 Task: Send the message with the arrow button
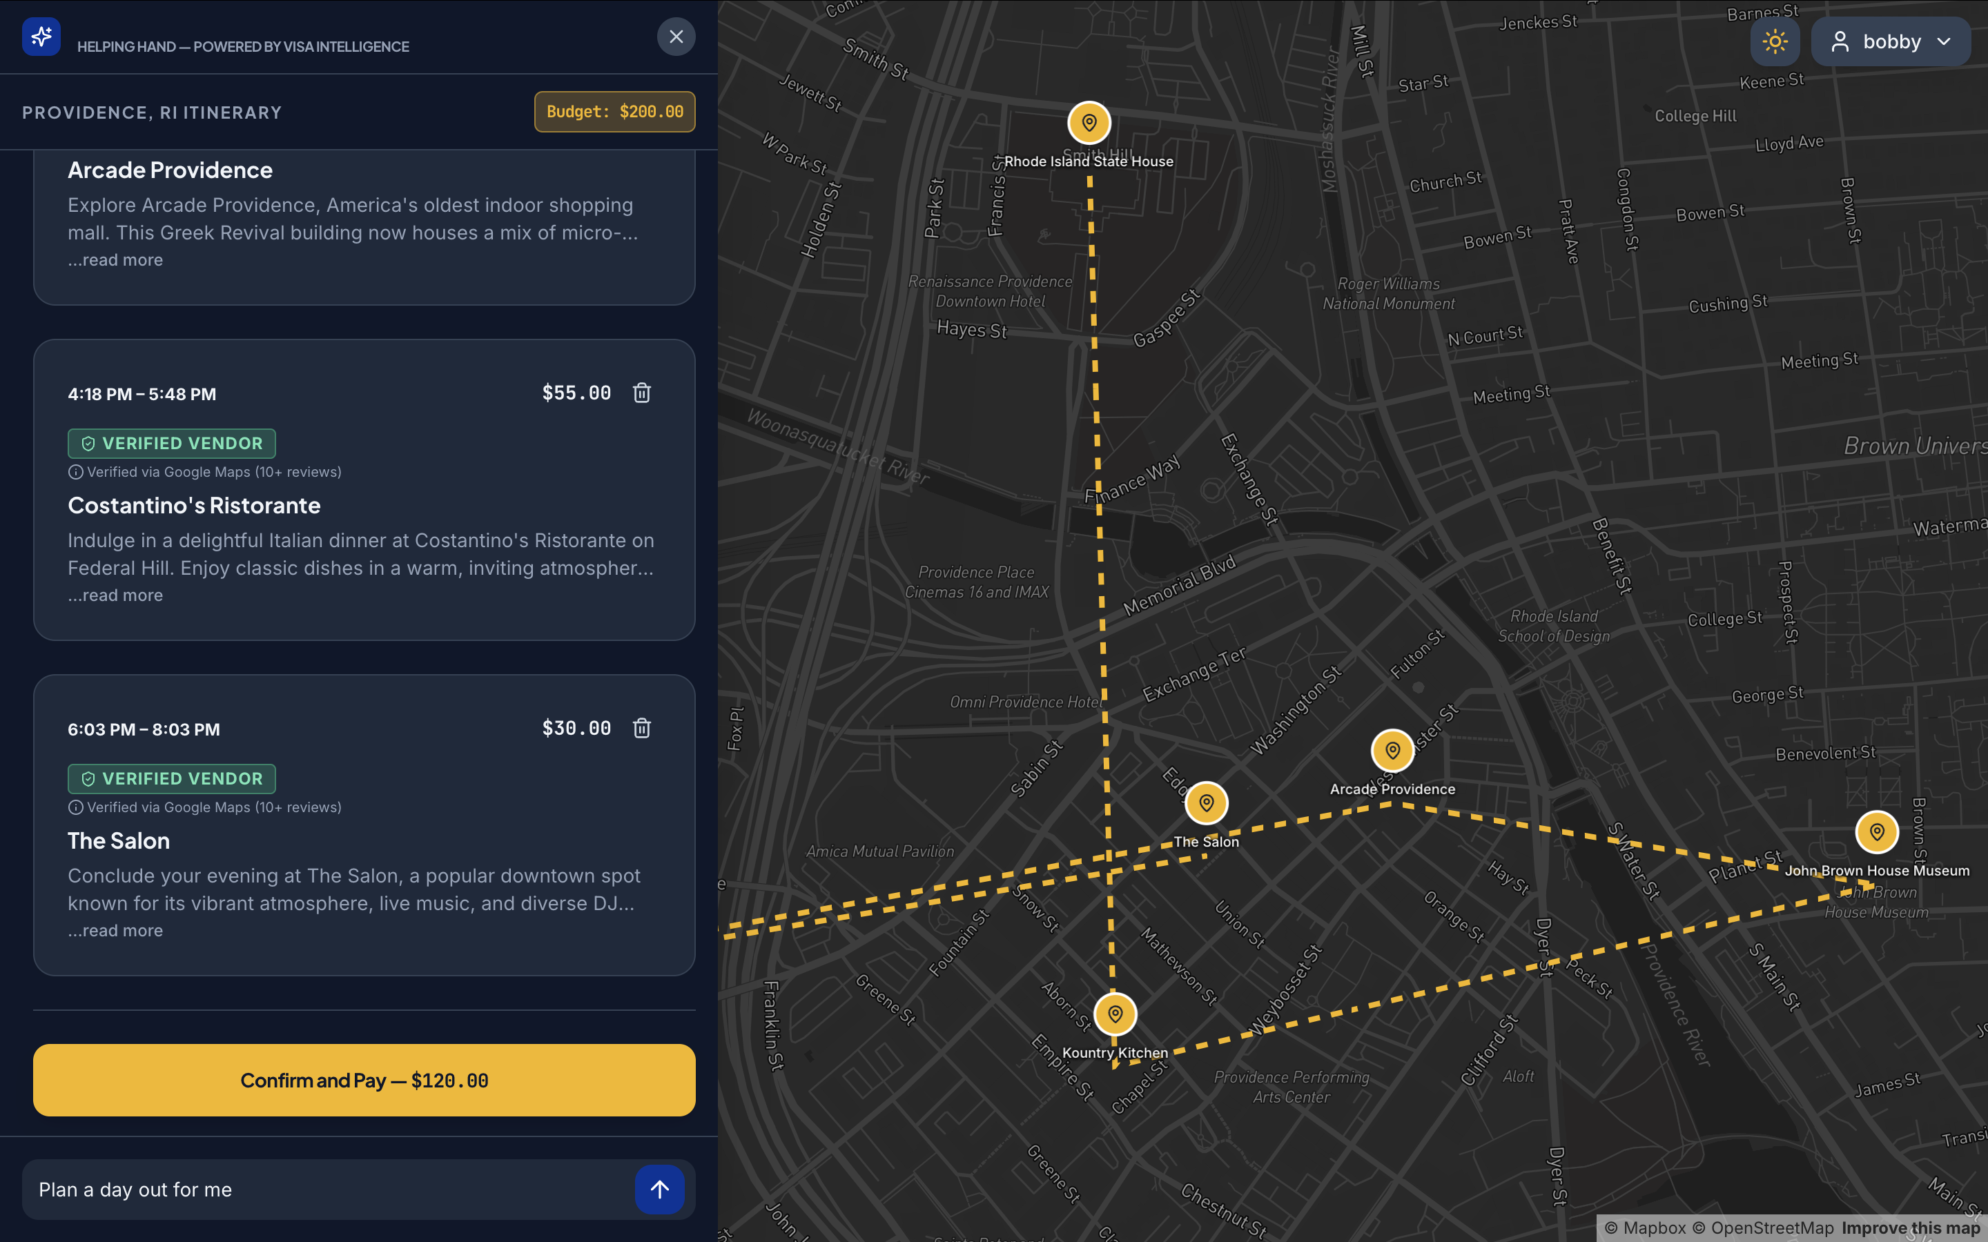(659, 1189)
